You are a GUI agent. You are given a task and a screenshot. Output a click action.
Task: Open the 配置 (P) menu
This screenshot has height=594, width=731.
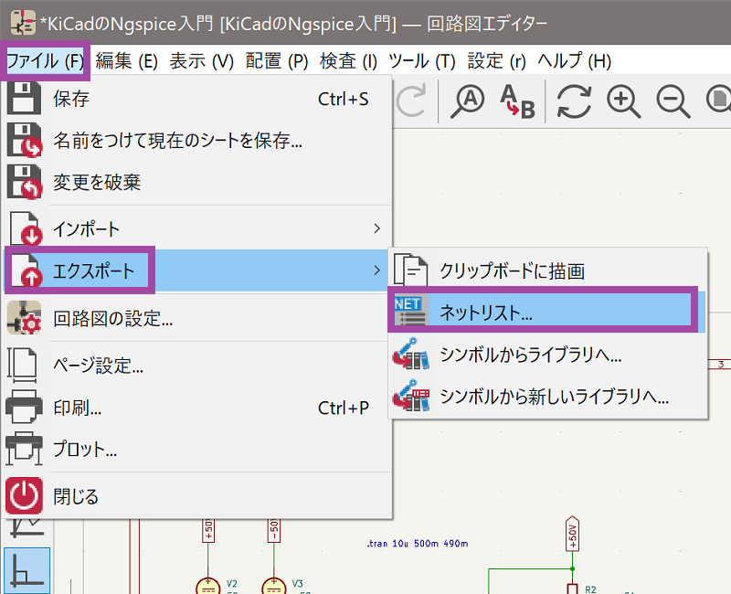point(277,60)
